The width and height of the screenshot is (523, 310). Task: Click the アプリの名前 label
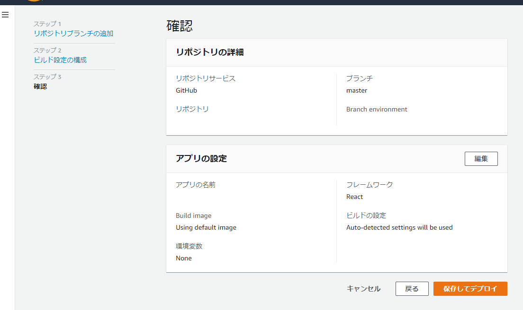196,185
